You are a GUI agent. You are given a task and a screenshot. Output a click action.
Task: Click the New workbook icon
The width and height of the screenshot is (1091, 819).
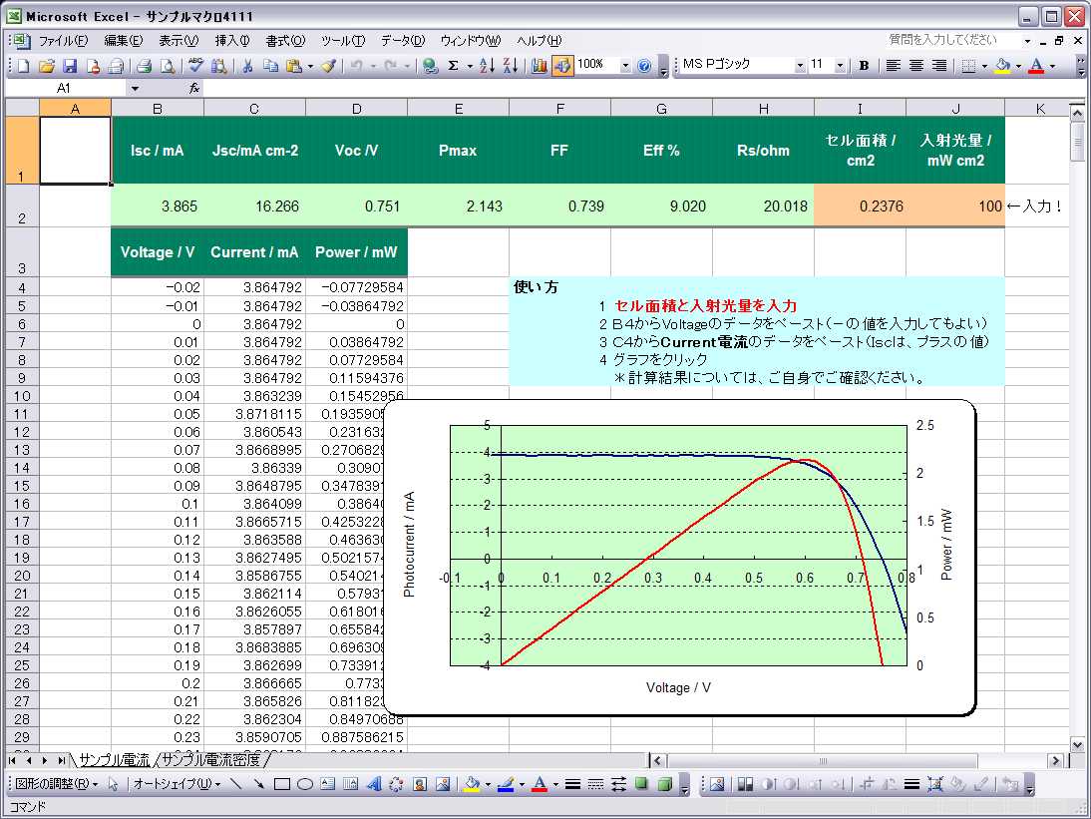[24, 66]
